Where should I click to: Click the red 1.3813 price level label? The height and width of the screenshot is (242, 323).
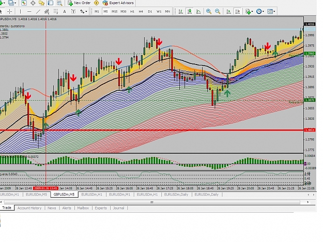click(310, 130)
